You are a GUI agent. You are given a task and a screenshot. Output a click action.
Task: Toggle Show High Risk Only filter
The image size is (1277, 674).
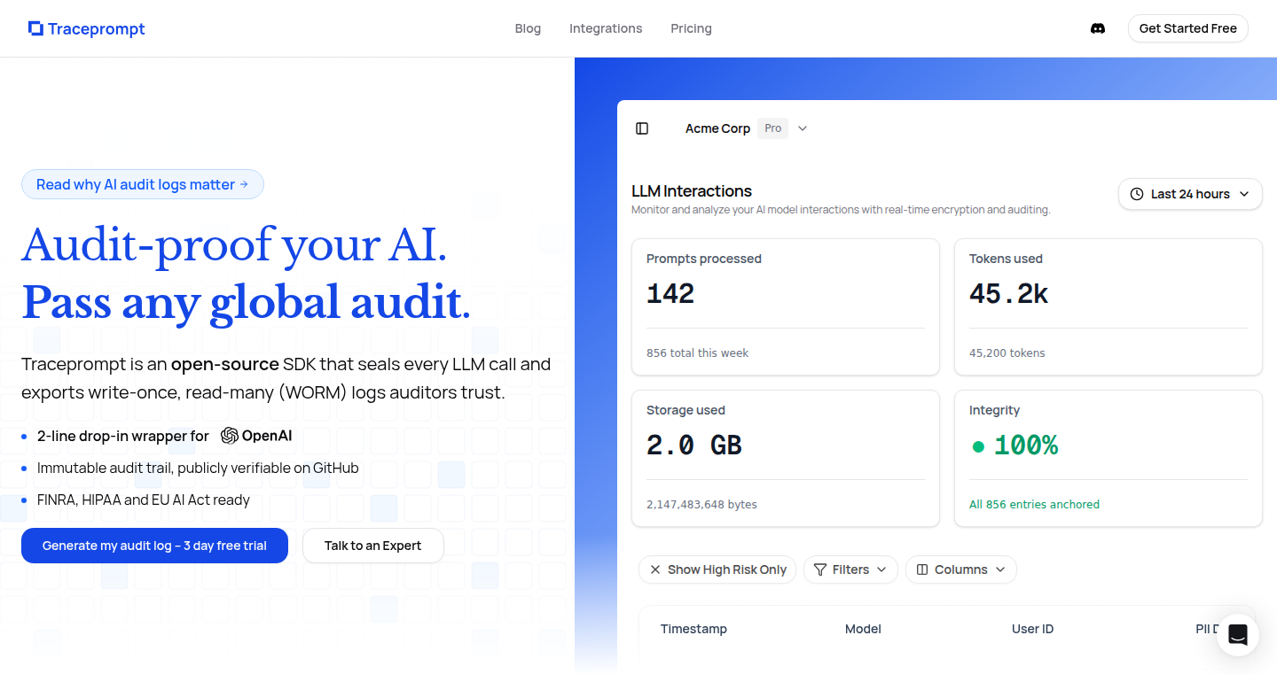point(717,569)
